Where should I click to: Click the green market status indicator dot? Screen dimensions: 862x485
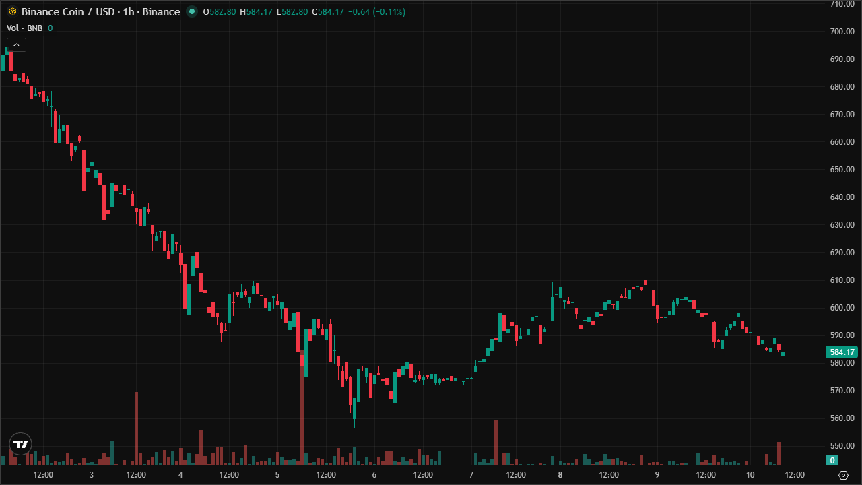click(x=193, y=11)
